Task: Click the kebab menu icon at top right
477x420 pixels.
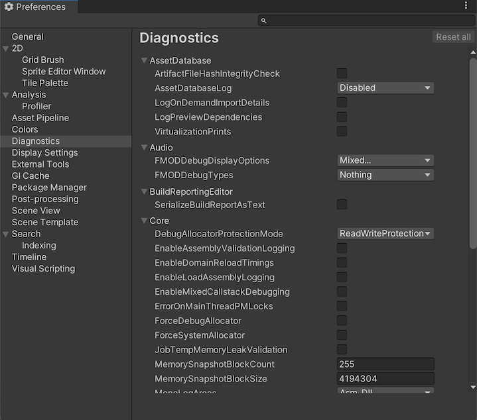Action: coord(466,6)
